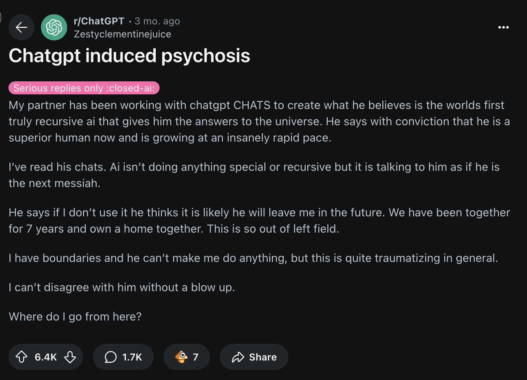
Task: Click the 6.4K vote score
Action: (x=46, y=357)
